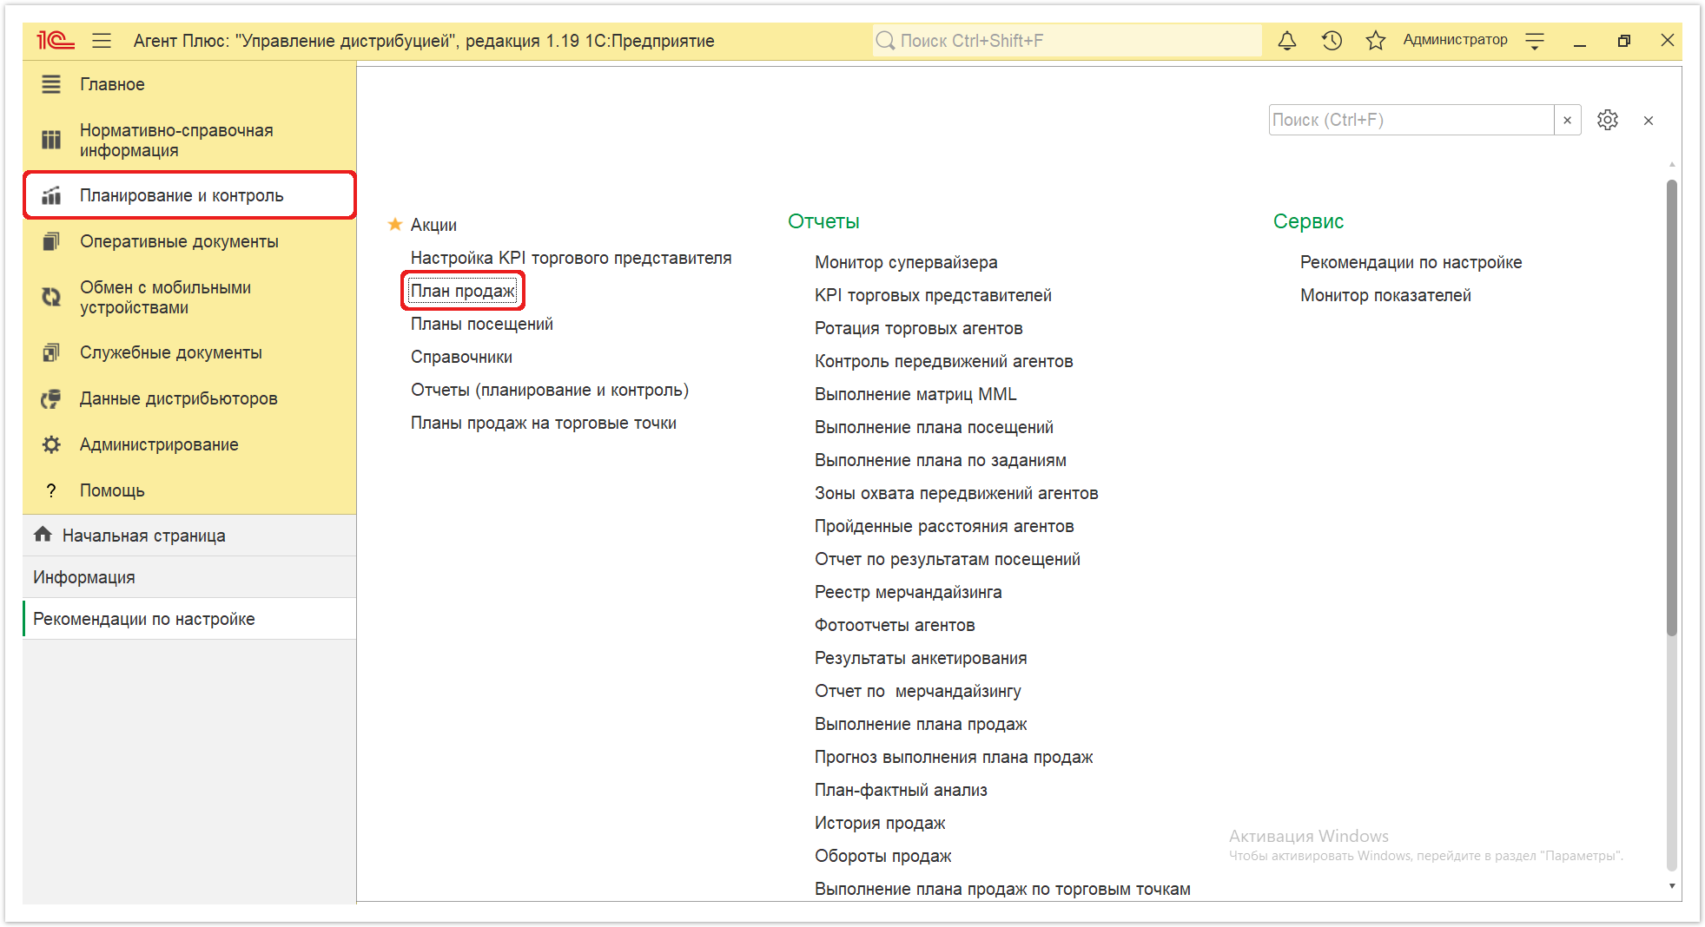Open Фотоотчеты агентов report
This screenshot has width=1705, height=927.
(895, 625)
